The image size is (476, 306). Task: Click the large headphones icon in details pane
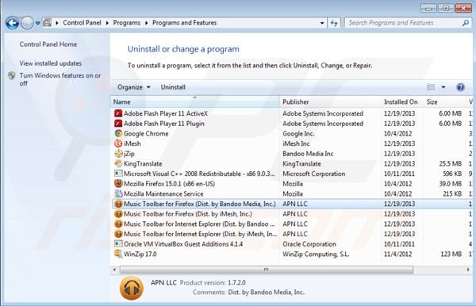point(132,288)
